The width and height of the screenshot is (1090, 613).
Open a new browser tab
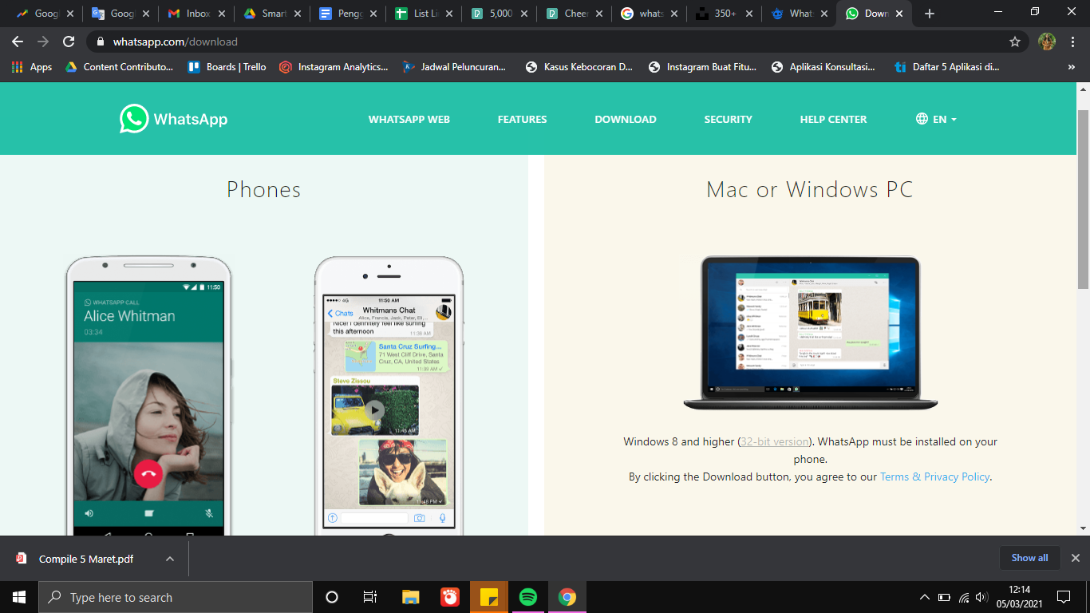click(x=930, y=14)
